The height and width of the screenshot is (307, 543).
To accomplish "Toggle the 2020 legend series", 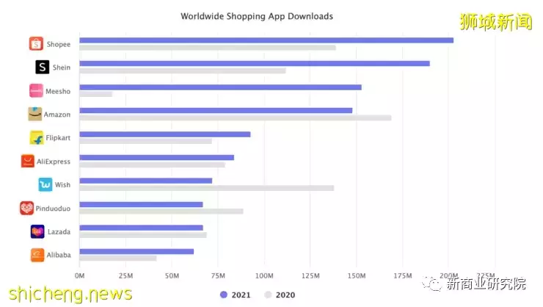I will pyautogui.click(x=280, y=295).
